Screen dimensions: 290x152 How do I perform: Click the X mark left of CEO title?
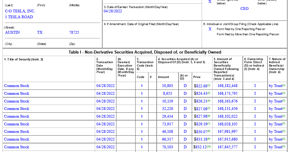pos(210,2)
